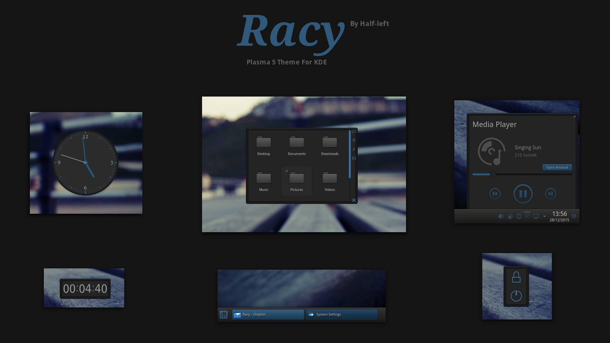Pin the Media Player popup
Screen dimensions: 610x343
point(574,117)
